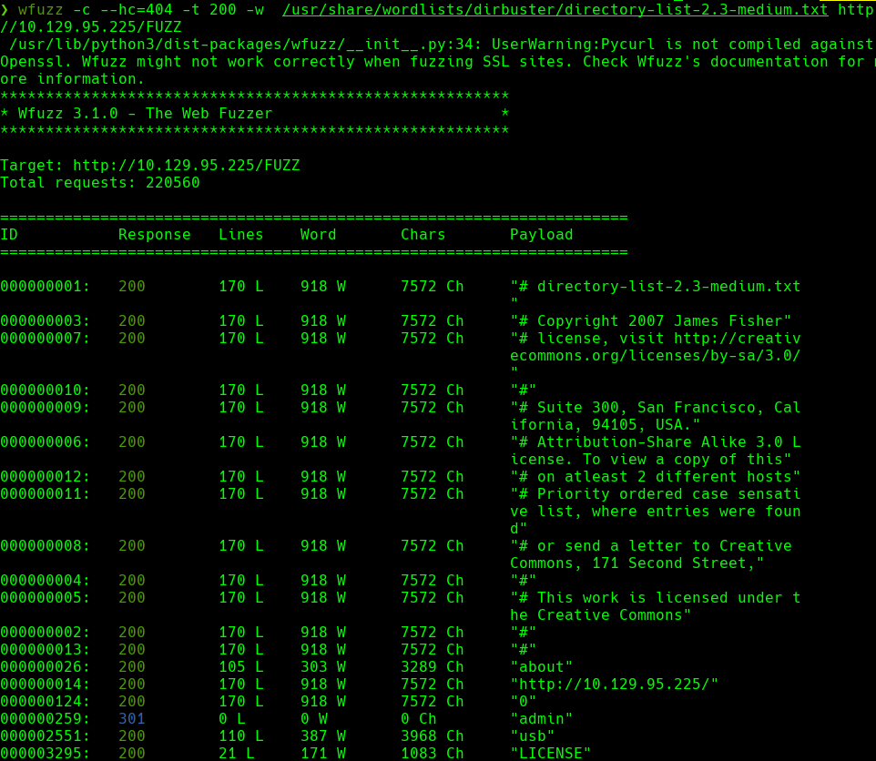Click the '105 L' lines value
This screenshot has height=761, width=876.
(240, 666)
